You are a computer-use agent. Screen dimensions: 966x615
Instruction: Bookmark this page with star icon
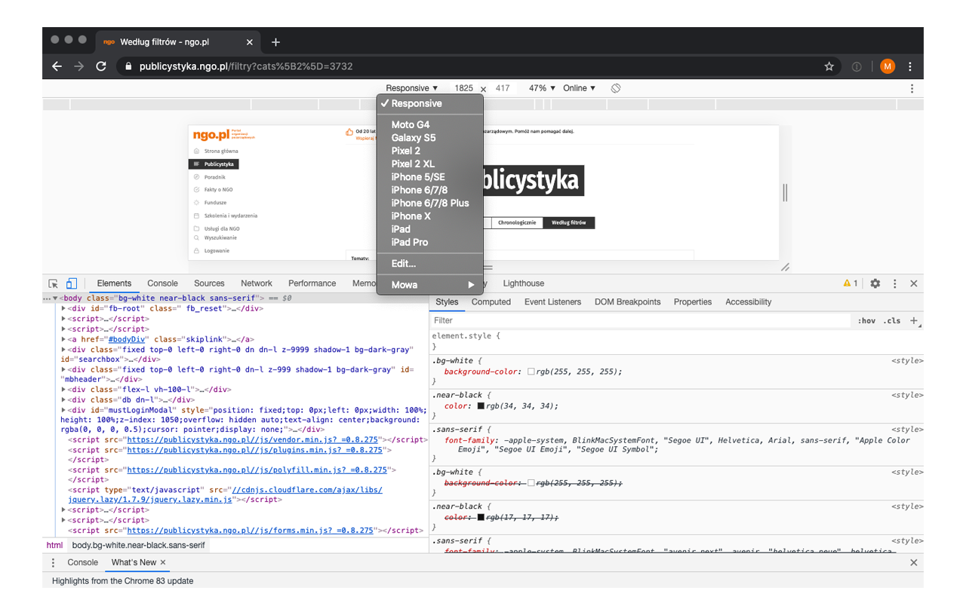click(829, 66)
